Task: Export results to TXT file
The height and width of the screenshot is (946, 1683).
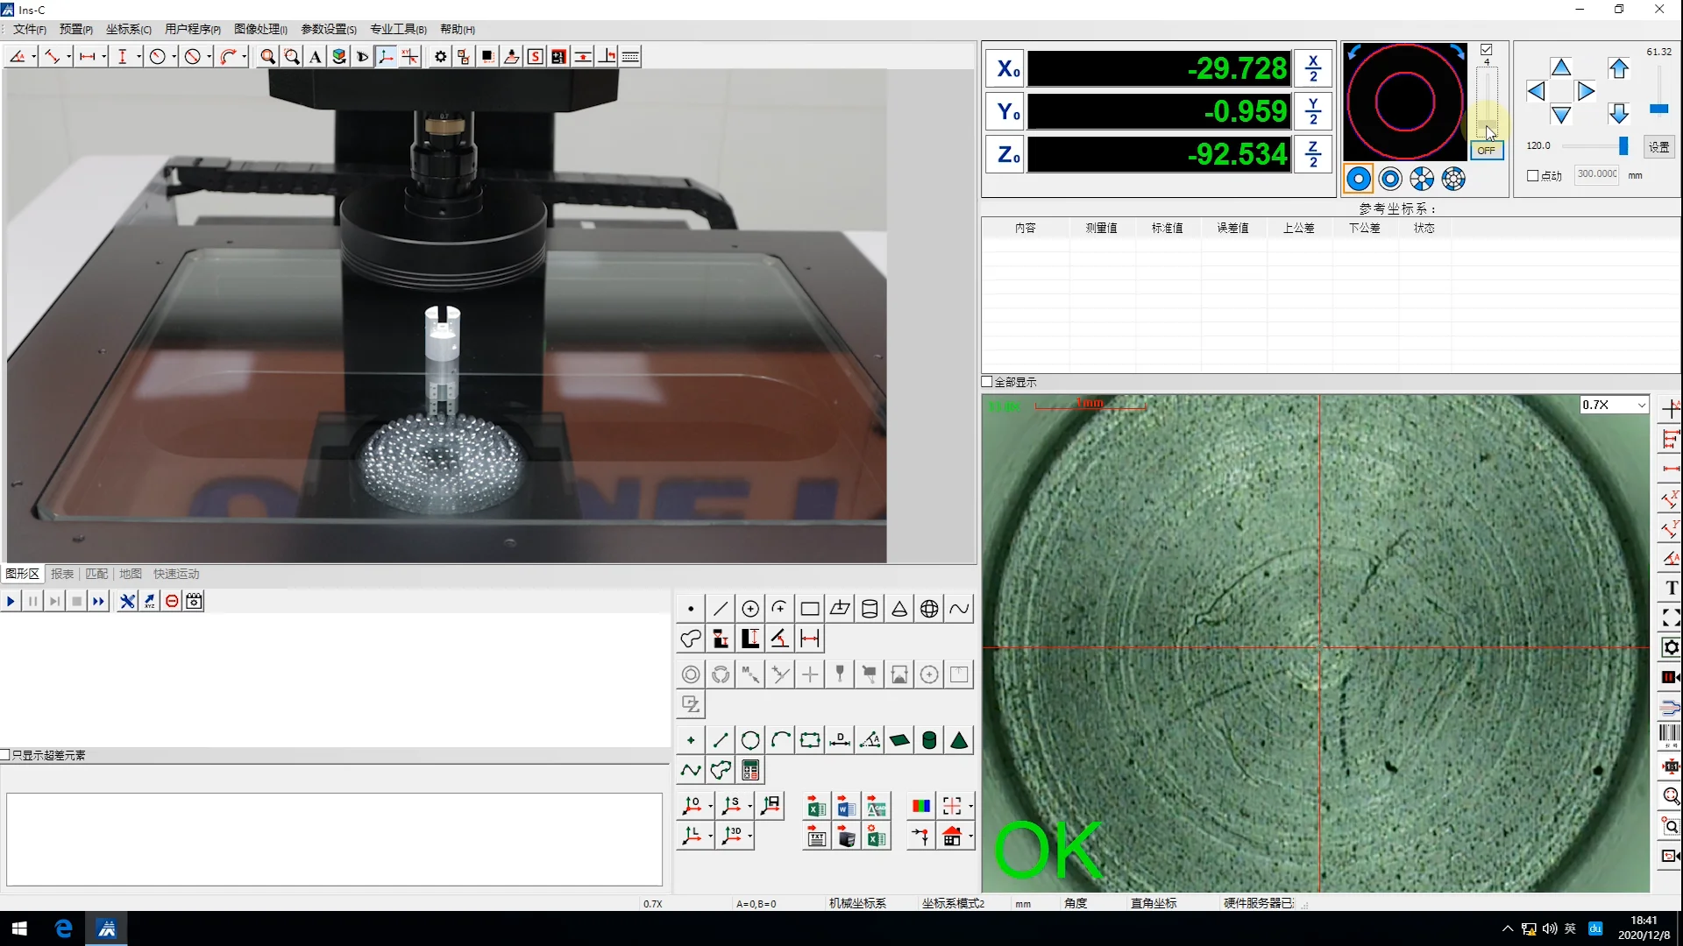Action: click(x=816, y=837)
